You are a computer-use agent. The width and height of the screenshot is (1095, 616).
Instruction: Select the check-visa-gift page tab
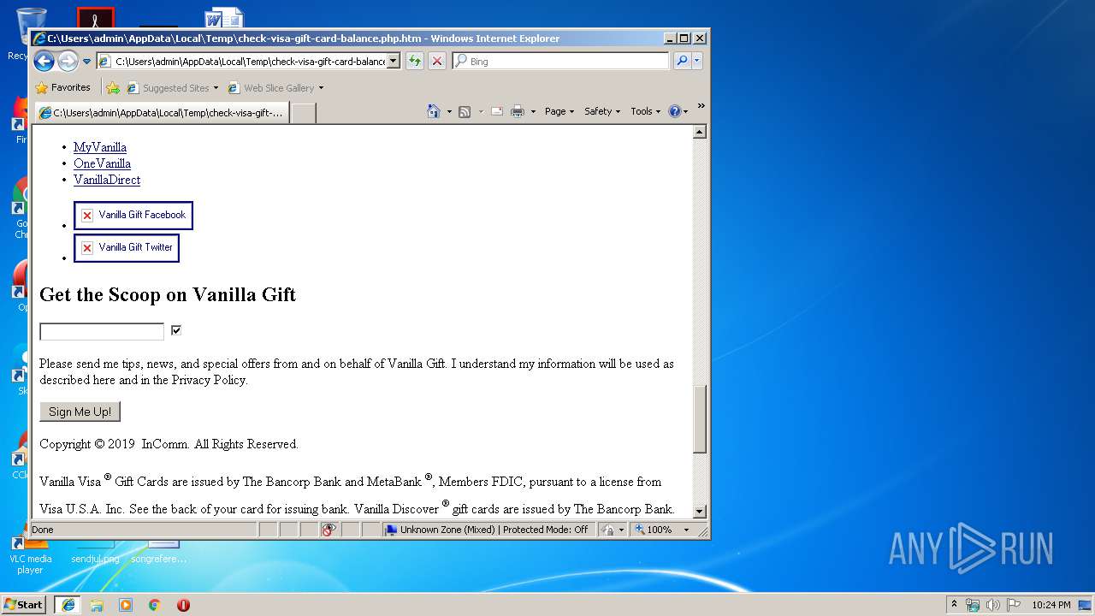[161, 112]
